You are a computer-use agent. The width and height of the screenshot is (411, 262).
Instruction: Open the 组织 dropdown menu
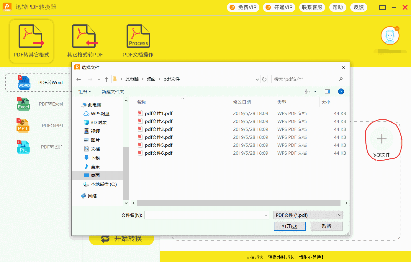84,92
